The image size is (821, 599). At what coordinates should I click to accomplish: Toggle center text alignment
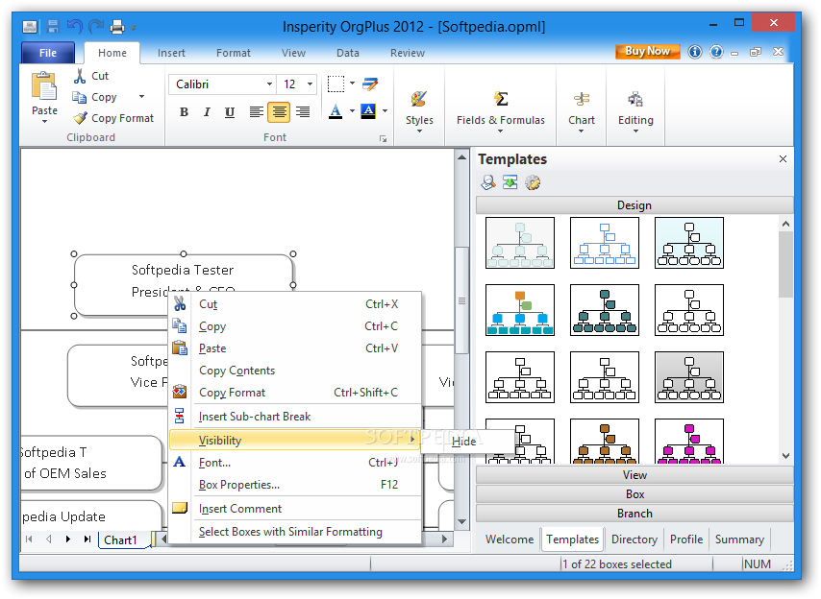[279, 112]
